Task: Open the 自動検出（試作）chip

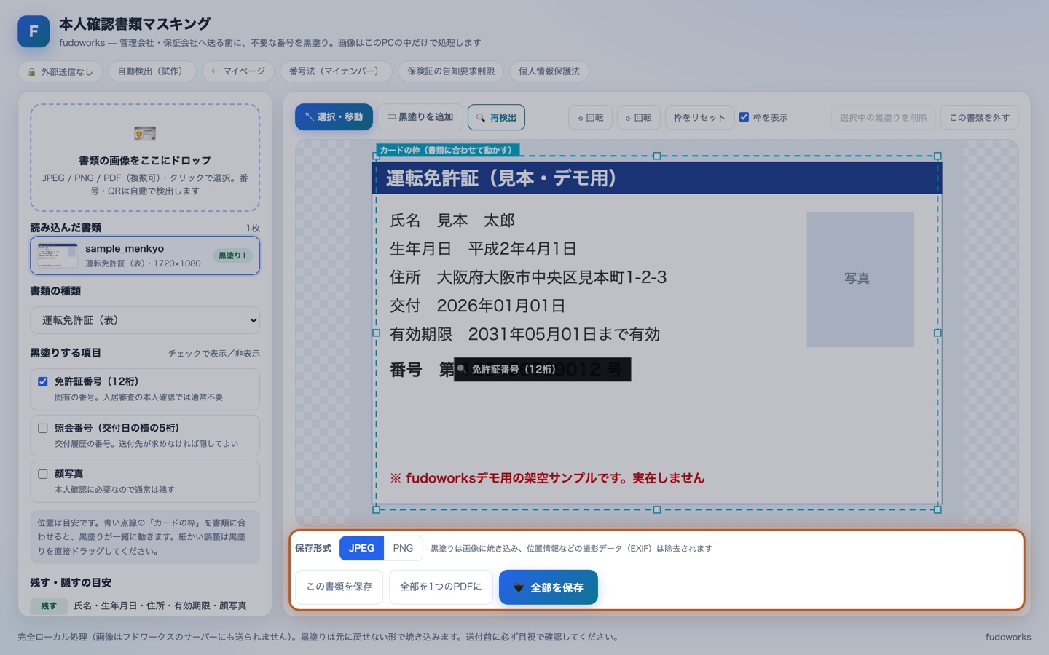Action: click(152, 71)
